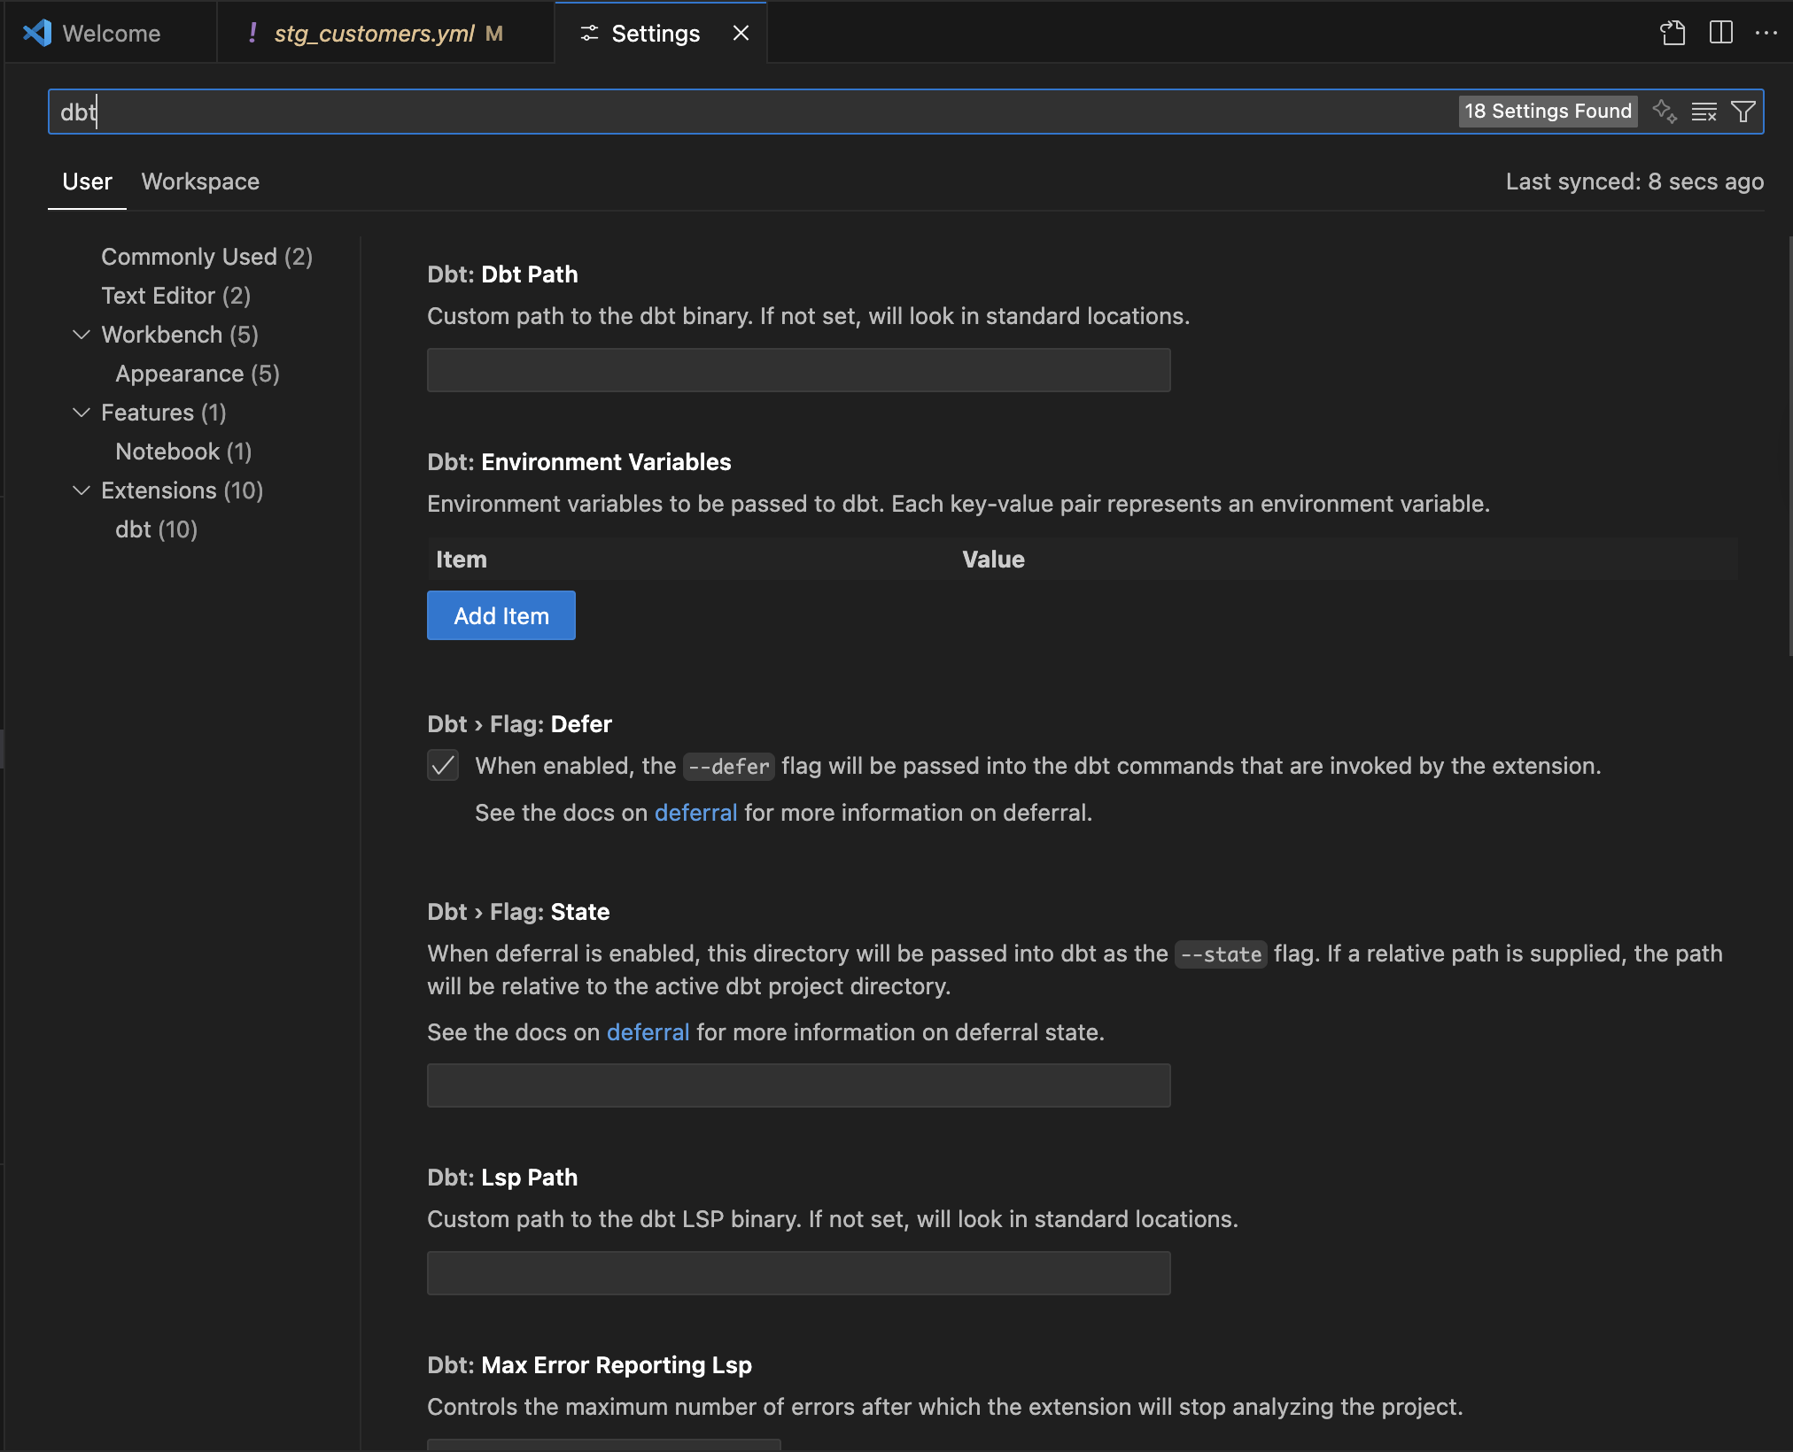This screenshot has height=1452, width=1793.
Task: Uncheck the deferral option for dbt commands
Action: pos(443,765)
